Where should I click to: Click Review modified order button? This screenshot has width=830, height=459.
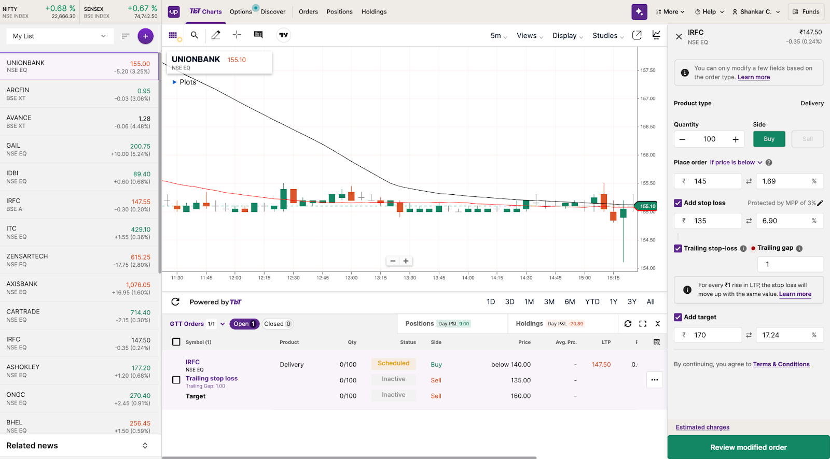click(x=748, y=447)
